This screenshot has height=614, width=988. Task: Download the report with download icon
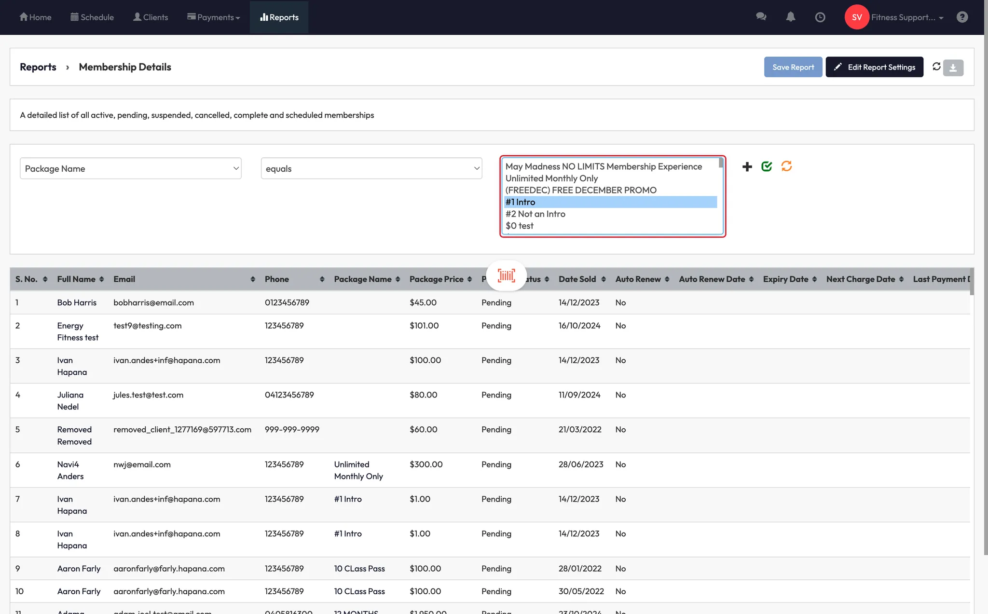[953, 68]
